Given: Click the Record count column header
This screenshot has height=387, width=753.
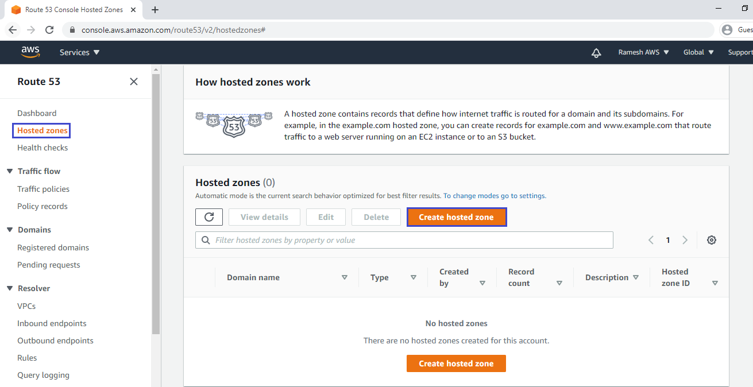Looking at the screenshot, I should coord(521,277).
